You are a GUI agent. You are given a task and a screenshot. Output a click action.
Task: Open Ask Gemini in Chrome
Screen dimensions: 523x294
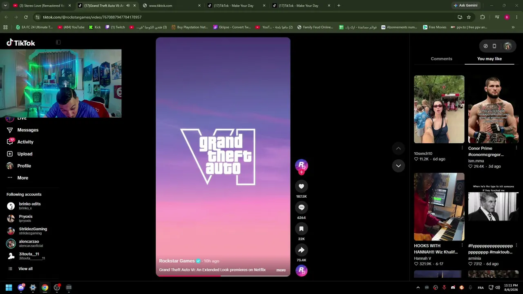(x=465, y=6)
